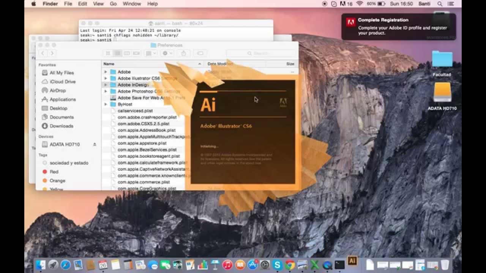
Task: Click the Complete Registration notification
Action: (398, 27)
